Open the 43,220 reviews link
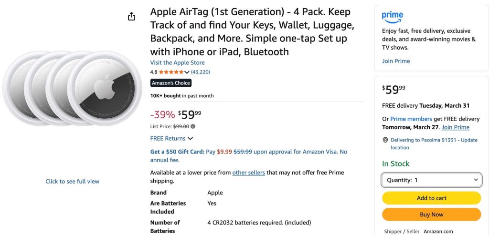The width and height of the screenshot is (489, 235). pyautogui.click(x=200, y=72)
